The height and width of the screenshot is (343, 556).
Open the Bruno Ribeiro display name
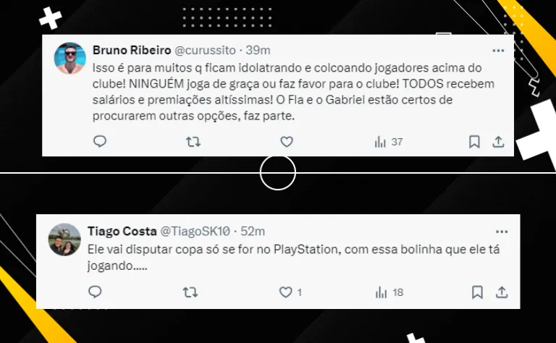click(x=132, y=51)
